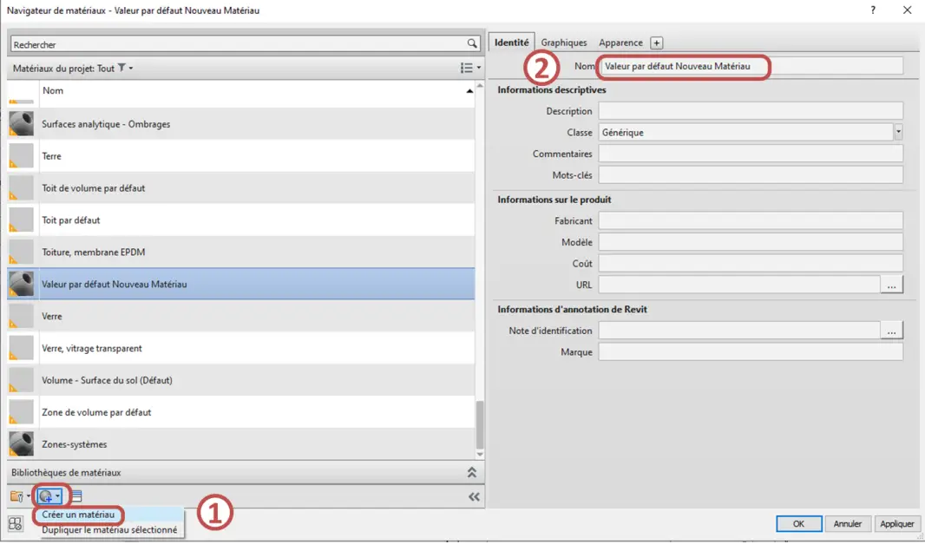Click into the Commentaires field
This screenshot has height=551, width=925.
[751, 154]
